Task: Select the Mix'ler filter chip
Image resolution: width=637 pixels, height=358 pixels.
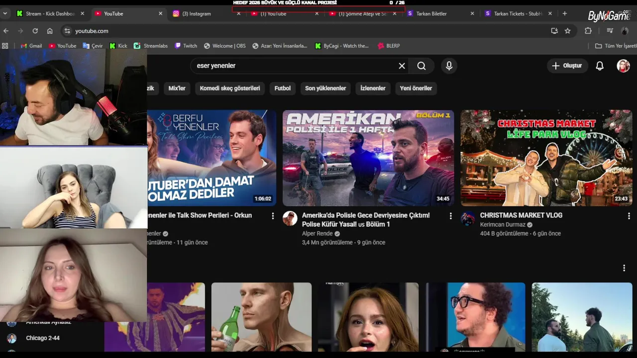Action: [177, 88]
